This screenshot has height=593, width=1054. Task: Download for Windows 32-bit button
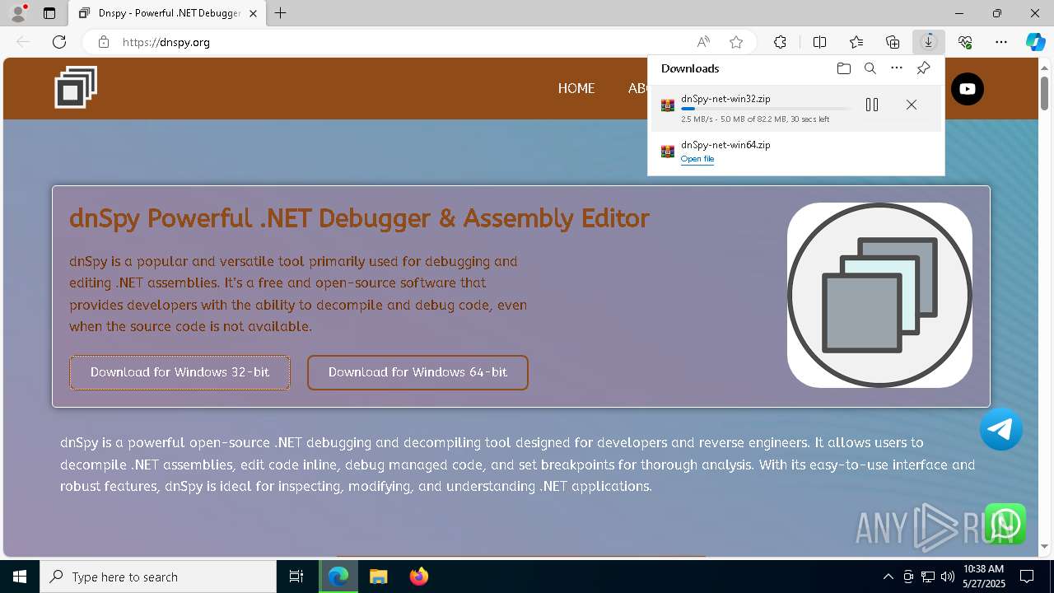point(180,372)
